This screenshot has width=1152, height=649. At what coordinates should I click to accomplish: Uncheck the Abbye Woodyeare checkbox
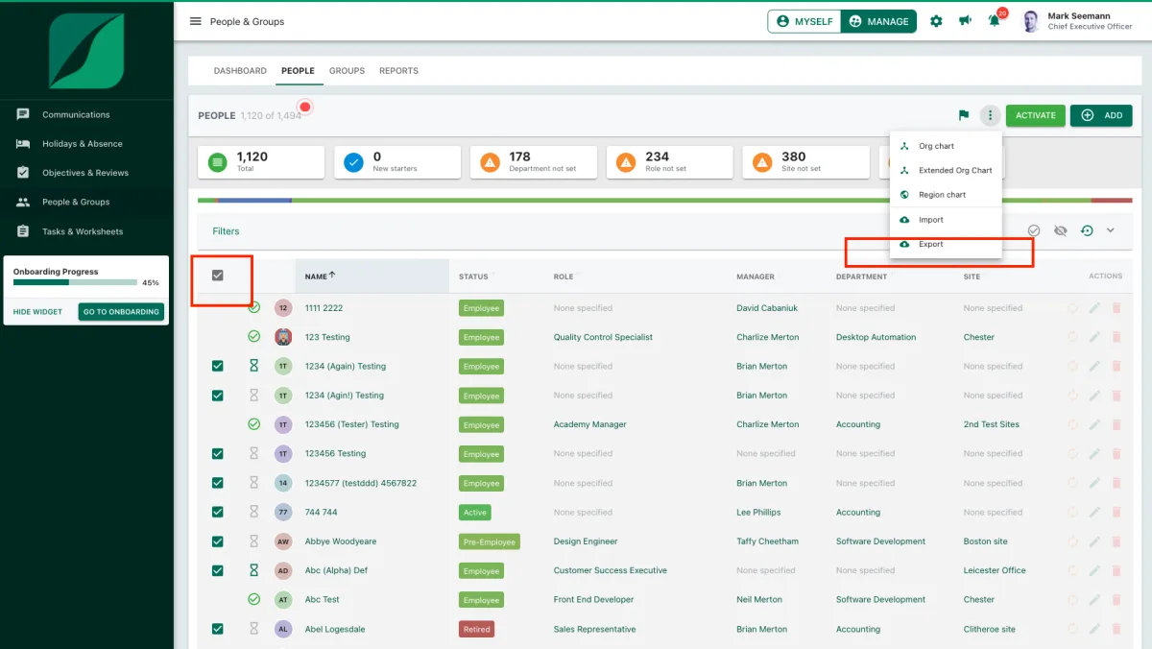tap(217, 541)
